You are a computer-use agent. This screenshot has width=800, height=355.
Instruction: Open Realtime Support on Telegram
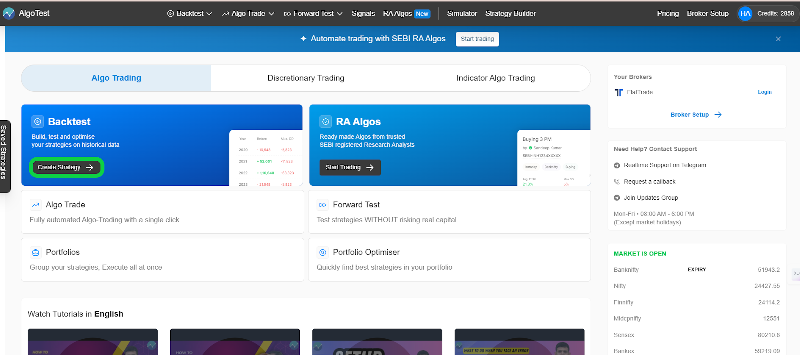[665, 165]
